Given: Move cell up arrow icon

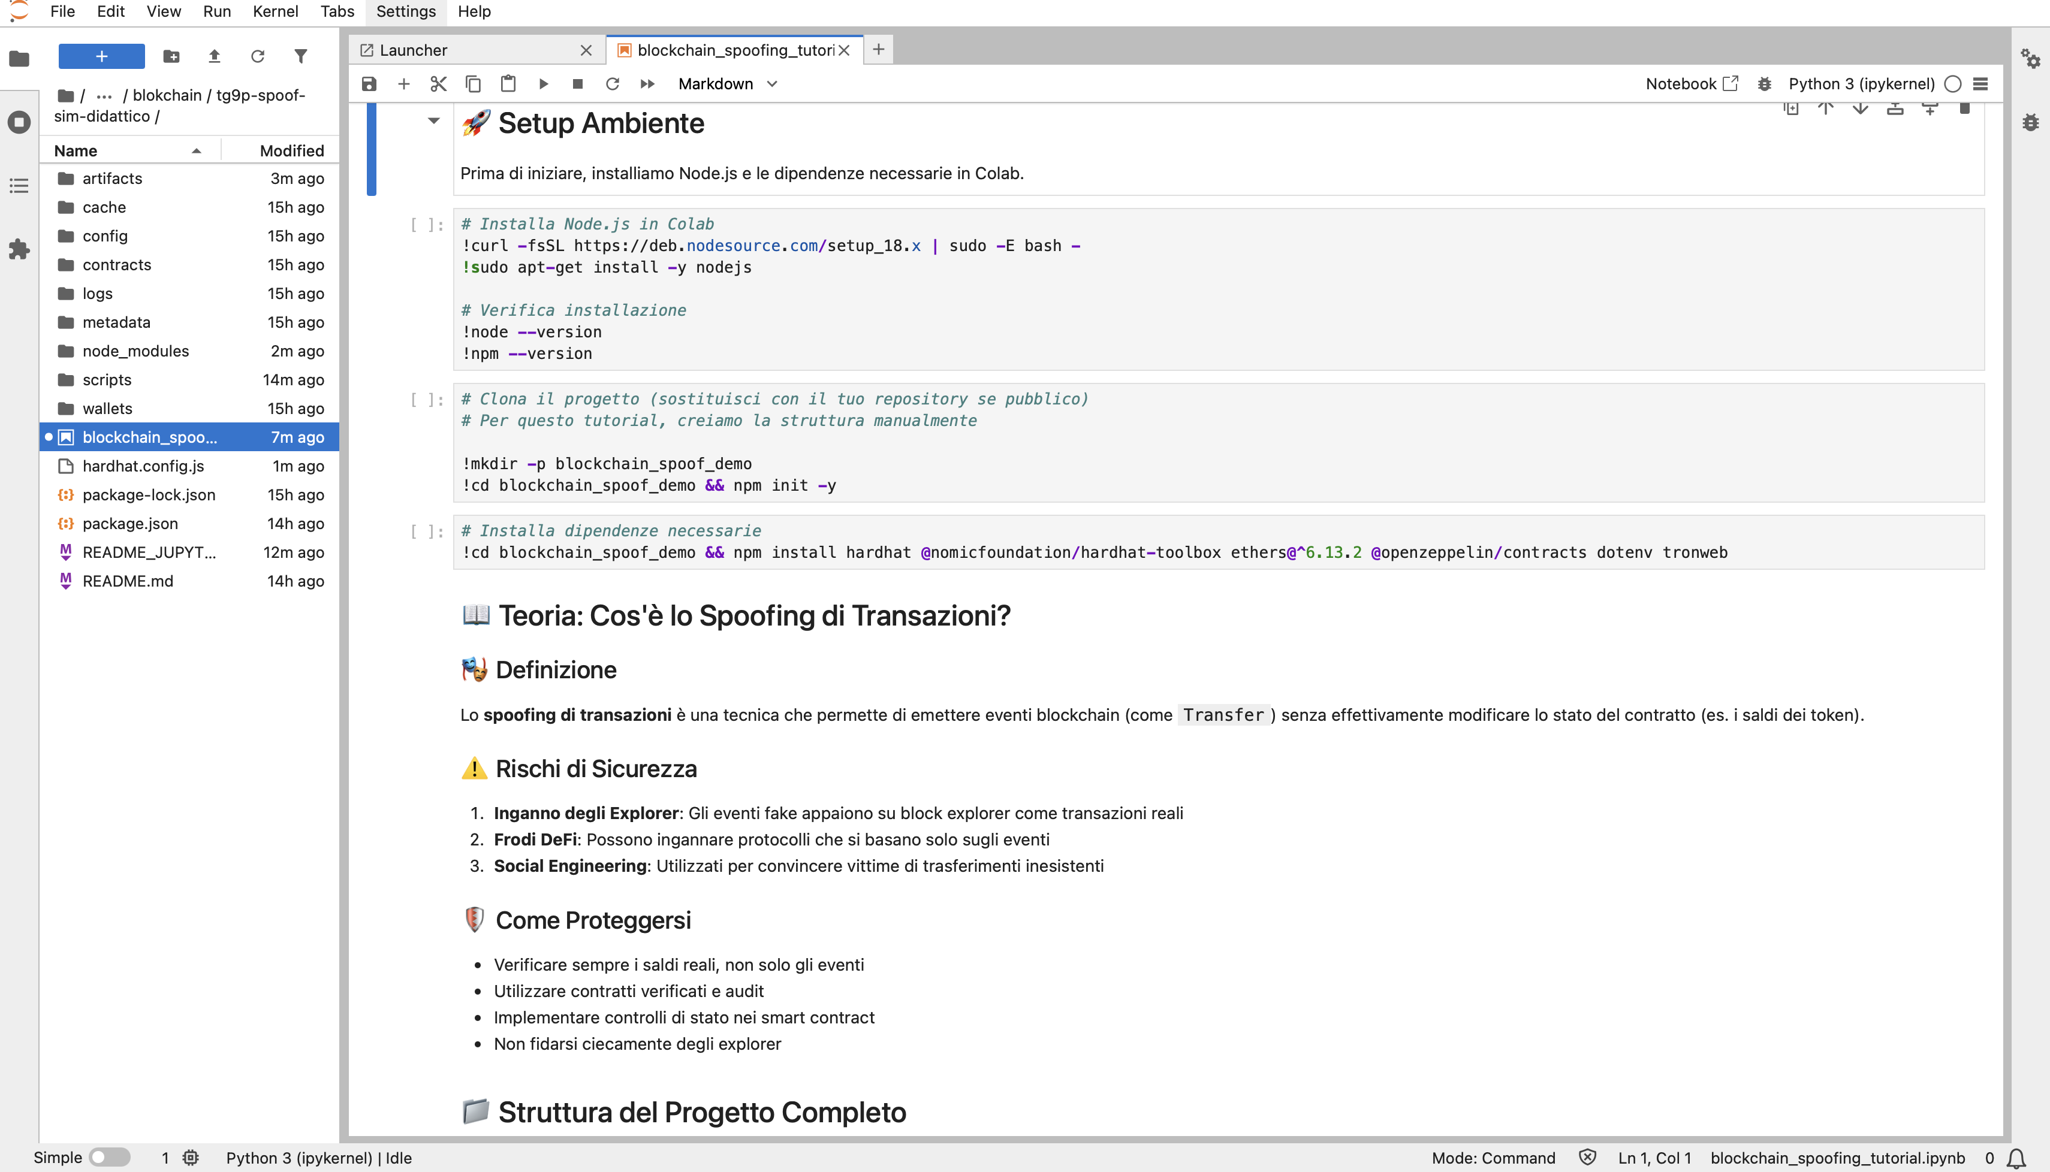Looking at the screenshot, I should (x=1825, y=108).
